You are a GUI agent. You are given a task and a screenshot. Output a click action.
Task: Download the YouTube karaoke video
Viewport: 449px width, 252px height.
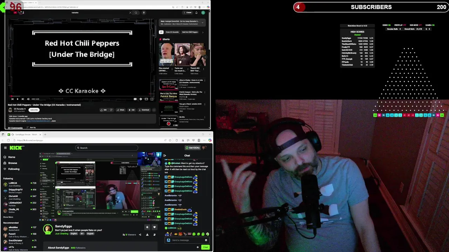[144, 110]
